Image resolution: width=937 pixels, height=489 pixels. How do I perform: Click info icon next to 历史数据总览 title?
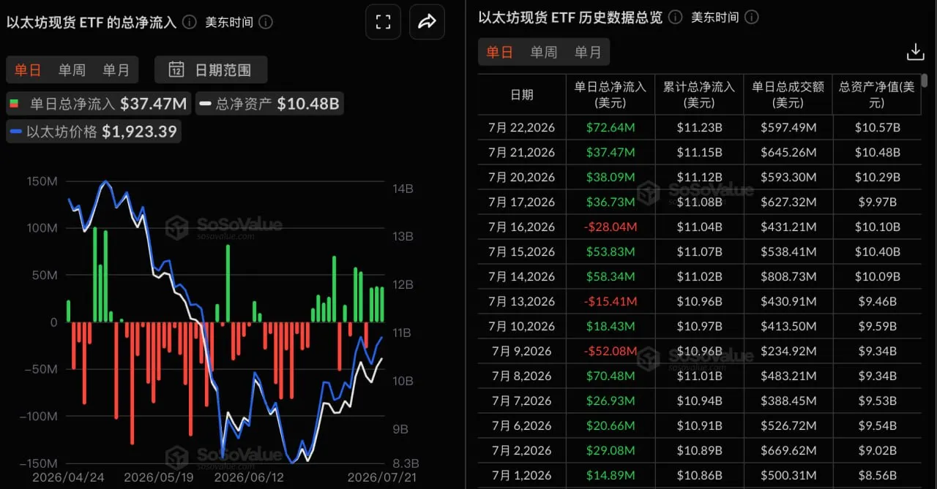(x=676, y=17)
